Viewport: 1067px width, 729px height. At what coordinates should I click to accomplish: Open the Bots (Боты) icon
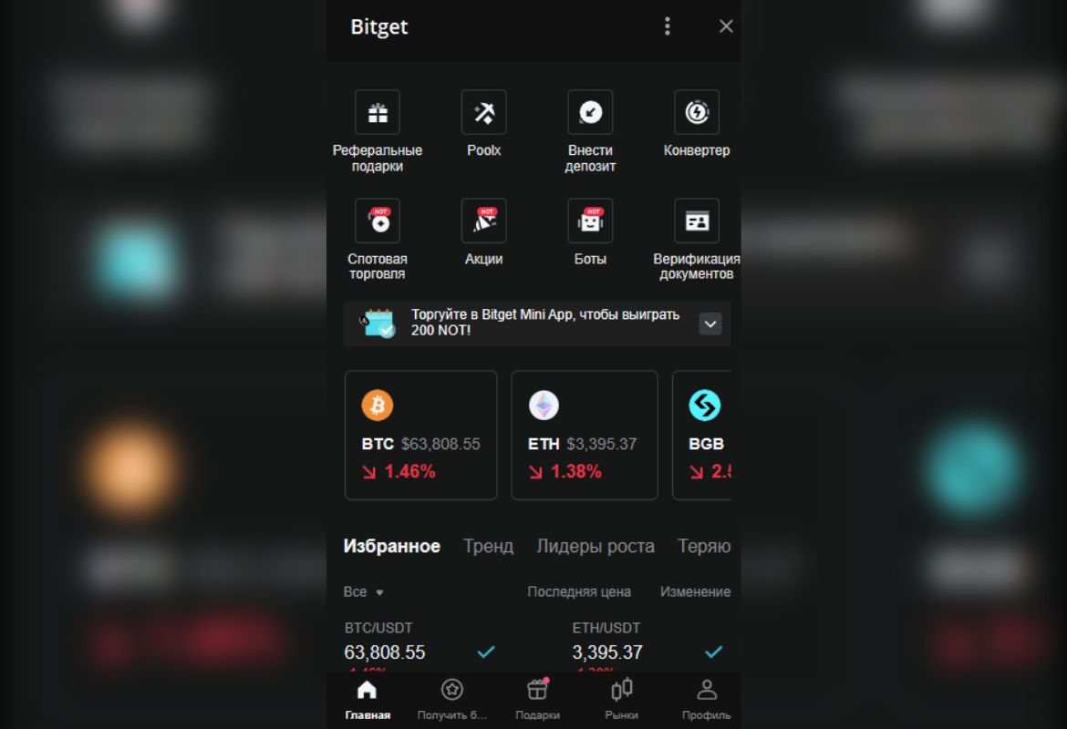pos(590,221)
